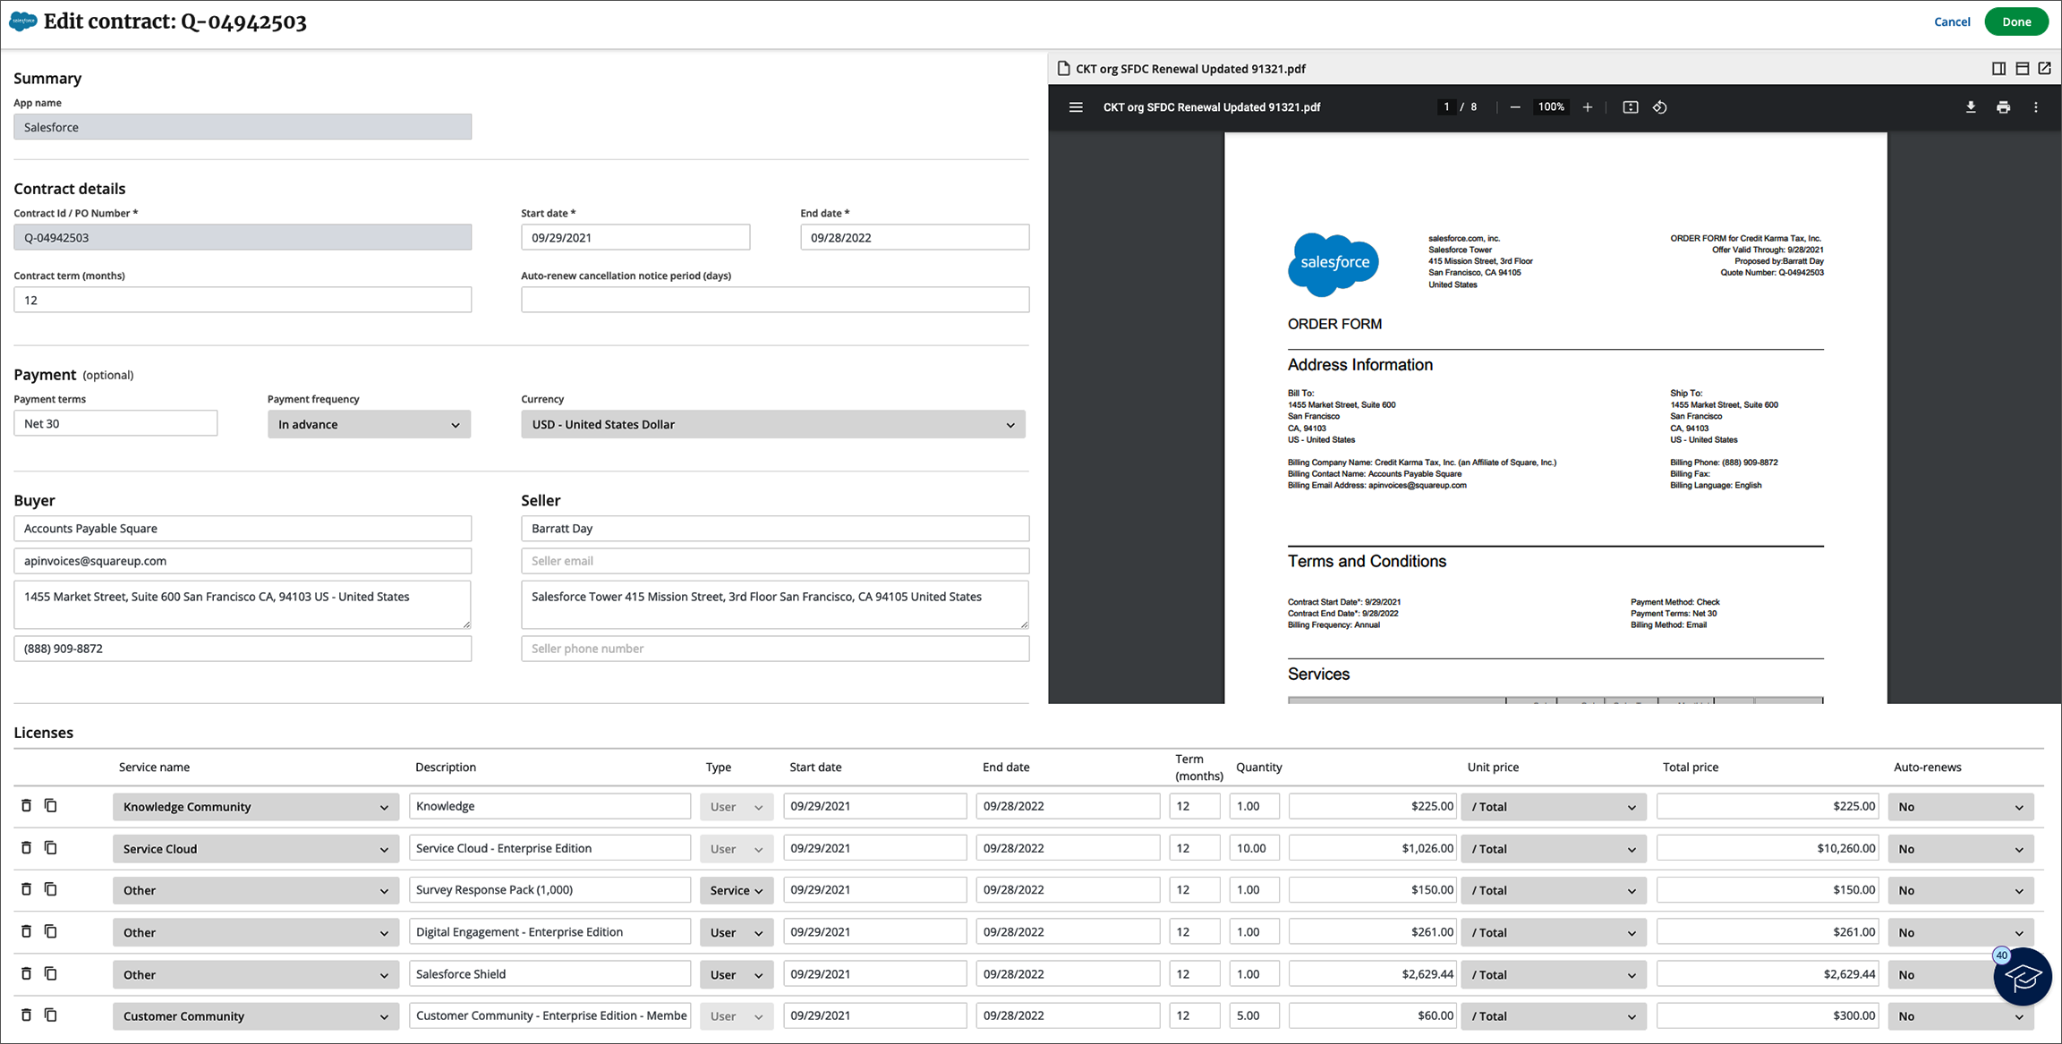Zoom out the PDF viewer
This screenshot has height=1044, width=2062.
tap(1515, 107)
